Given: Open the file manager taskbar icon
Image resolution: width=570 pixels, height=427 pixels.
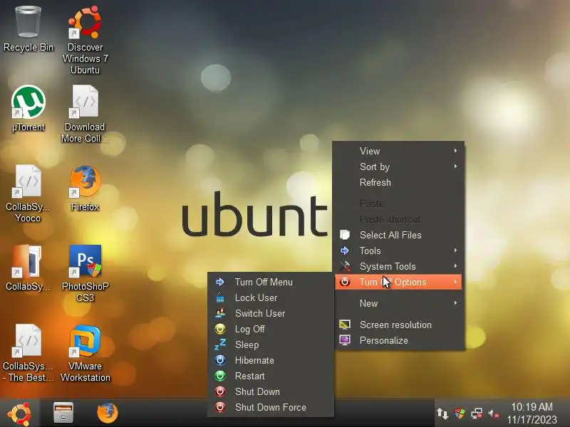Looking at the screenshot, I should [63, 413].
